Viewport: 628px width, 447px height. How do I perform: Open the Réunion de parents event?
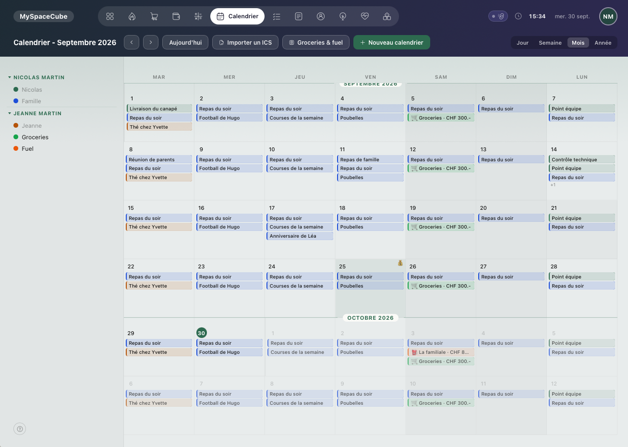click(159, 159)
